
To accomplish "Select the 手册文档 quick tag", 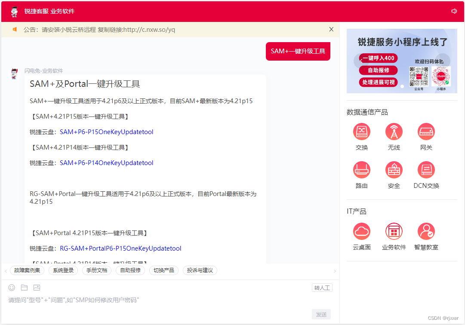I will 97,270.
